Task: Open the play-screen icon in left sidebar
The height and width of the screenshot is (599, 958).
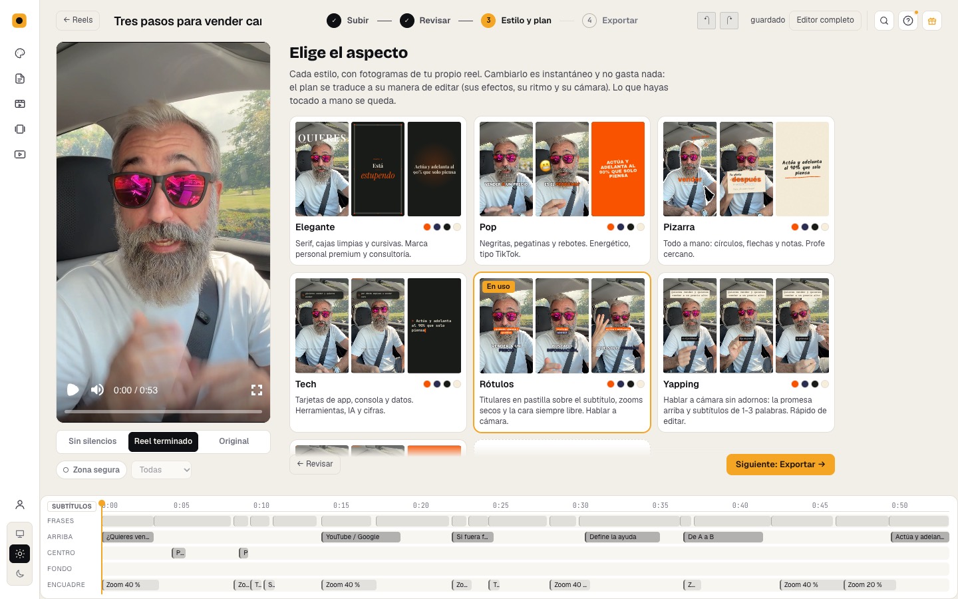Action: [20, 154]
